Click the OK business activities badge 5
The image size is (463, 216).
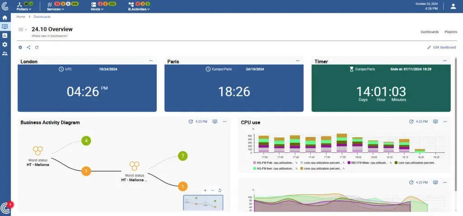148,4
